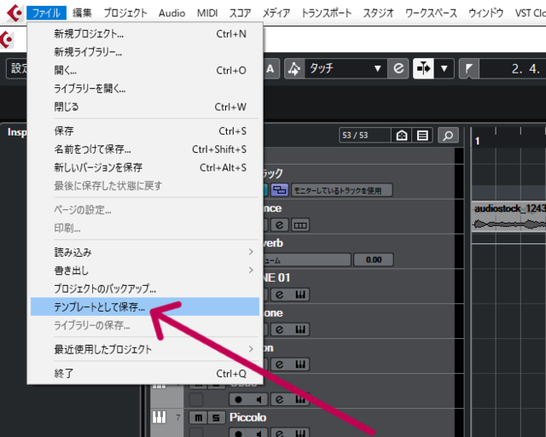
Task: Choose 保存 in the File menu
Action: tap(145, 131)
